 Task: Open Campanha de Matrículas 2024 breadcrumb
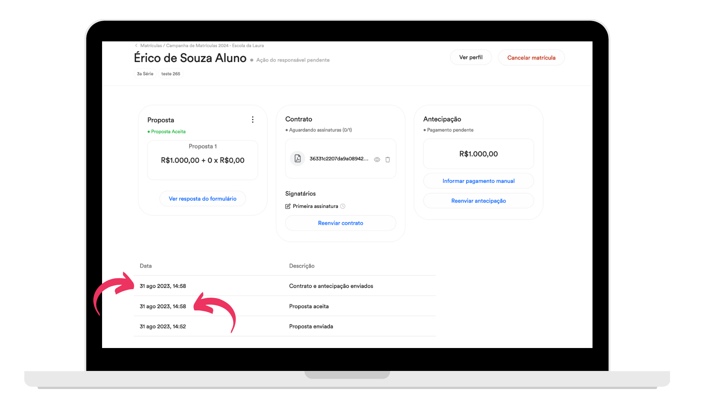pos(215,45)
